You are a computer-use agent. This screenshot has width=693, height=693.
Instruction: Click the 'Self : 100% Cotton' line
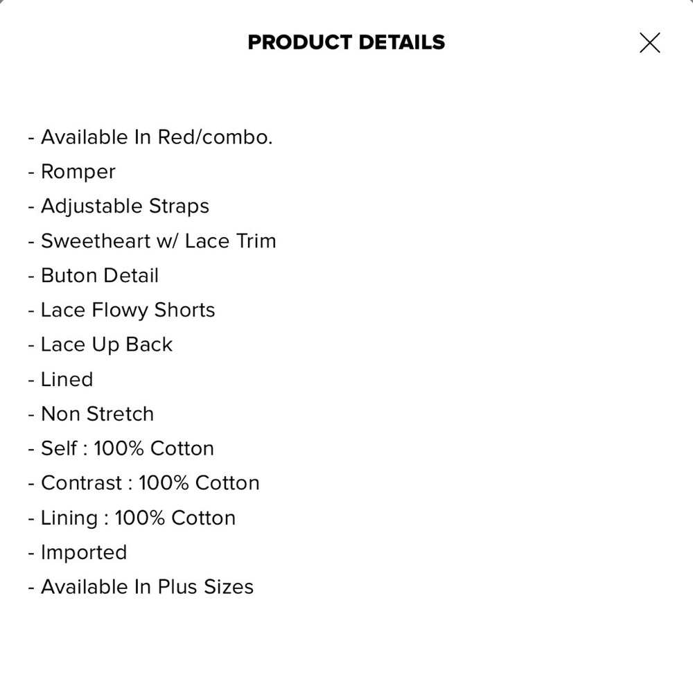click(127, 448)
